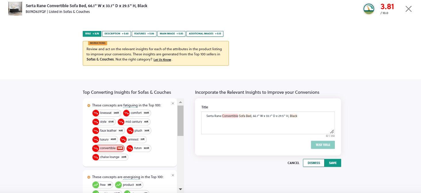Image resolution: width=421 pixels, height=193 pixels.
Task: Save the title with the SAVE button
Action: tap(333, 163)
